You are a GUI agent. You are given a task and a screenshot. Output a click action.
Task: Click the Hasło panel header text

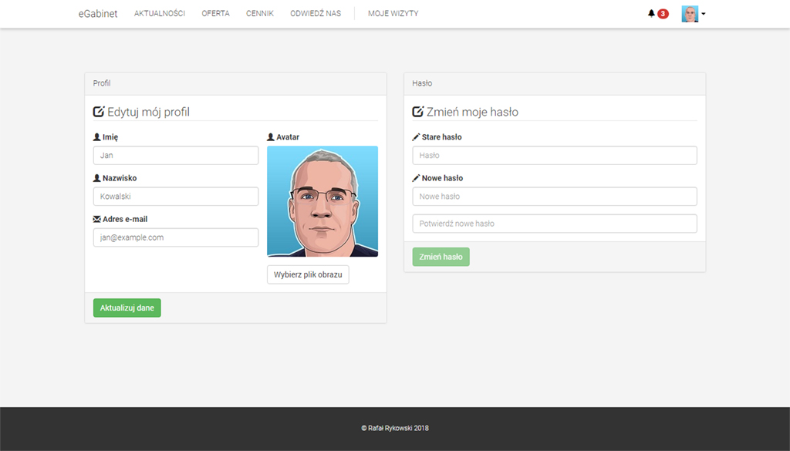422,83
